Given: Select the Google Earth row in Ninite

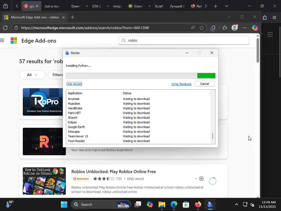Looking at the screenshot, I should pos(138,127).
